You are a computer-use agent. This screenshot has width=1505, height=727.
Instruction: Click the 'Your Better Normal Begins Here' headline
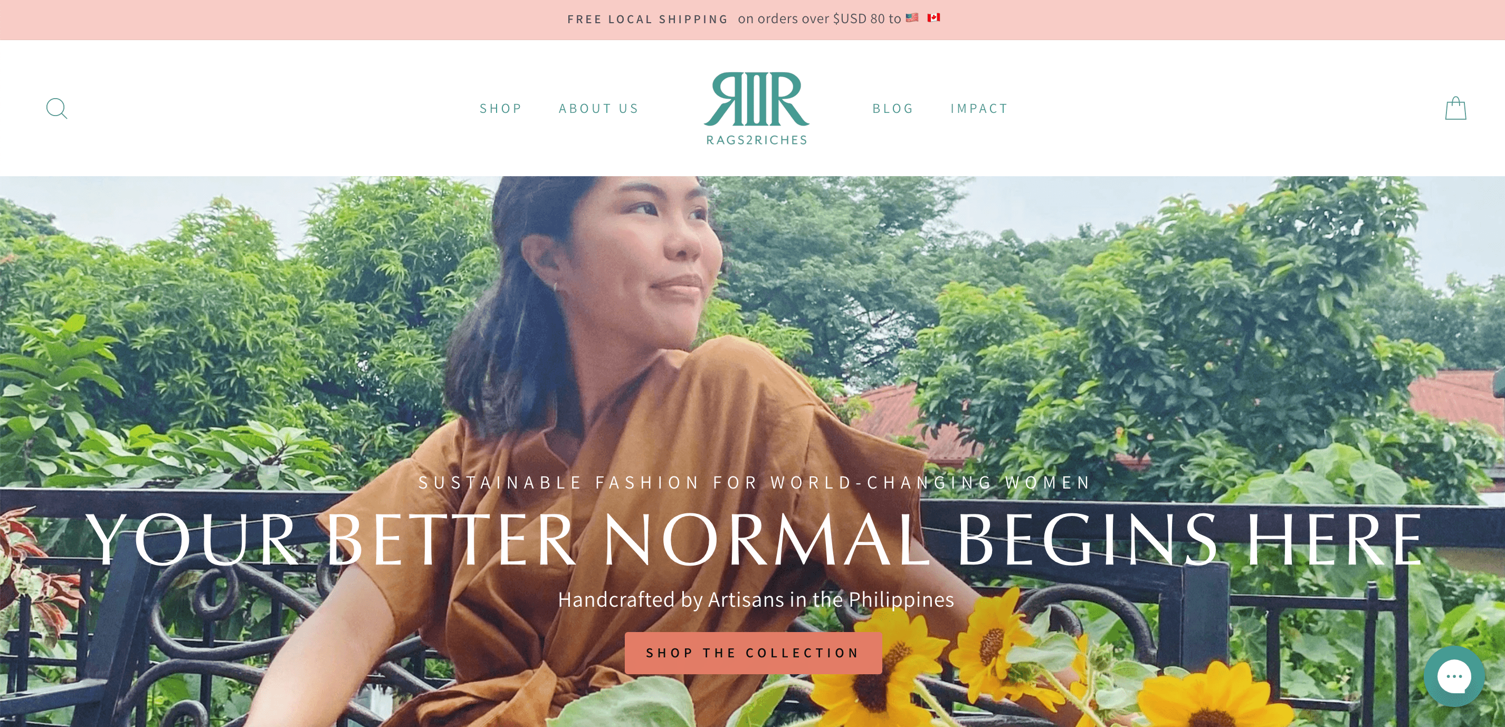click(755, 540)
